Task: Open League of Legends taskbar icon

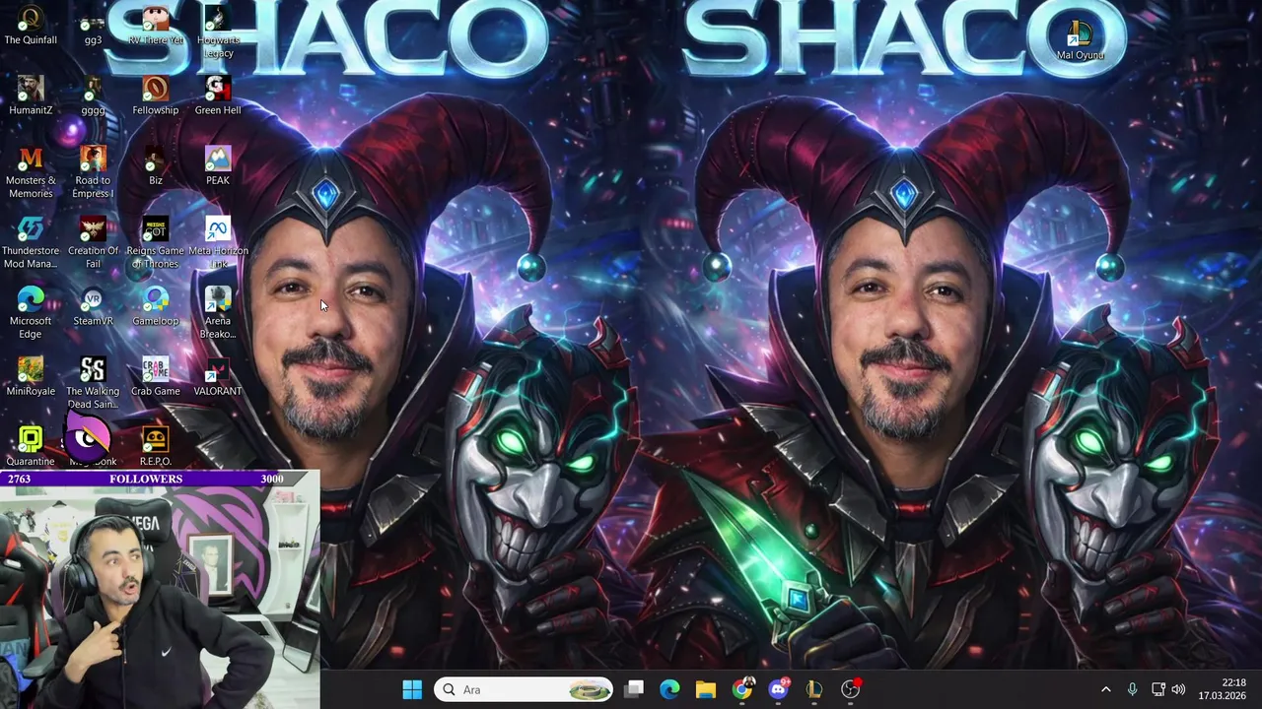Action: (x=813, y=689)
